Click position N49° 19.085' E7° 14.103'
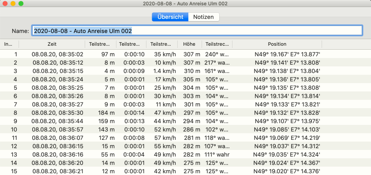Viewport: 371px width, 175px height. point(287,129)
